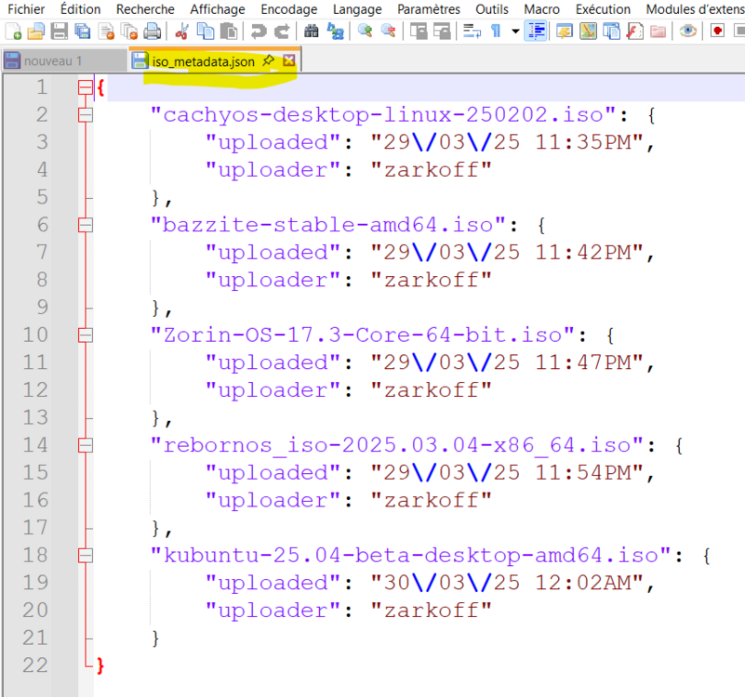The height and width of the screenshot is (697, 745).
Task: Close the iso_metadata.json tab
Action: click(x=289, y=60)
